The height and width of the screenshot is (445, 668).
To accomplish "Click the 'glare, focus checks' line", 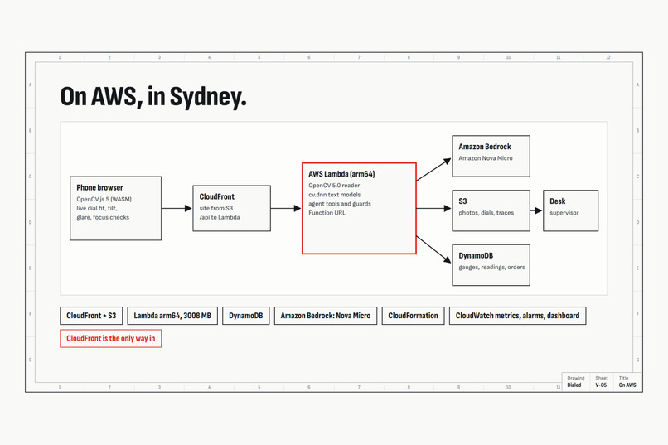I will (103, 217).
